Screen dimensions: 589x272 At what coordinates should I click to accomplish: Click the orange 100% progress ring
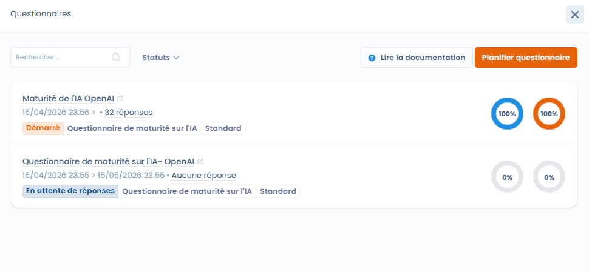coord(549,114)
